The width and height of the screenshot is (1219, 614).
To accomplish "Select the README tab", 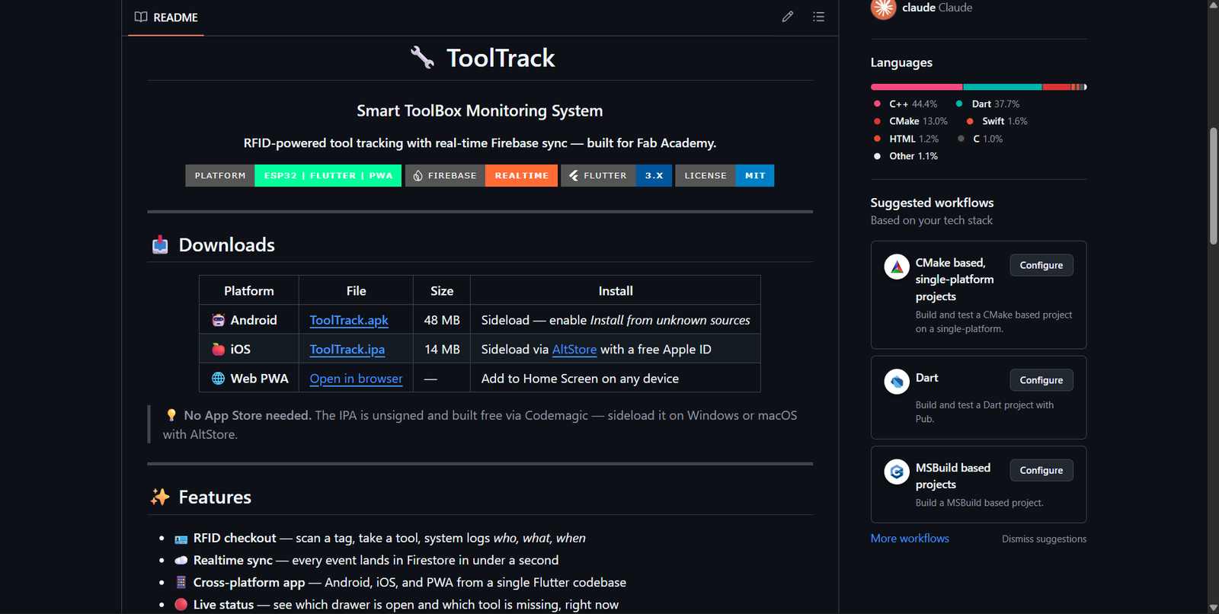I will coord(166,18).
